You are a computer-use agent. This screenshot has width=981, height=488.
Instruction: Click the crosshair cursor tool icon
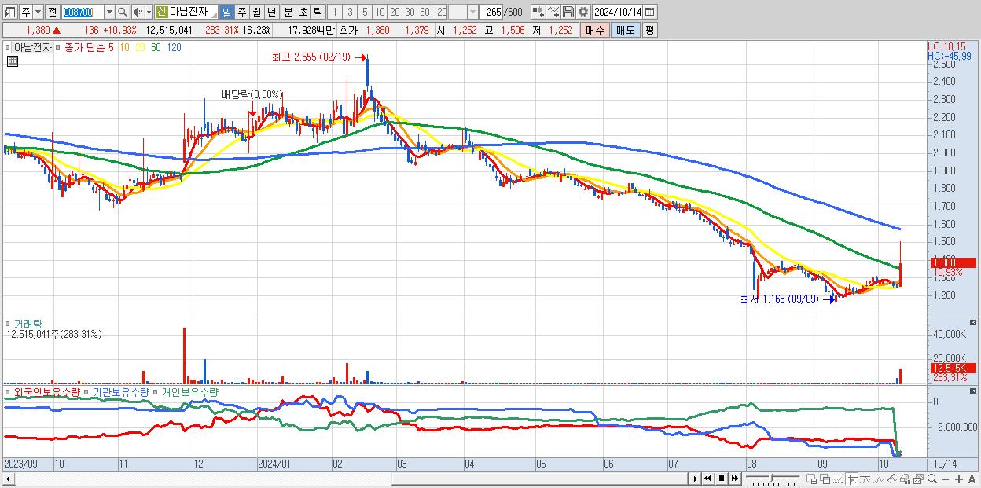point(852,479)
